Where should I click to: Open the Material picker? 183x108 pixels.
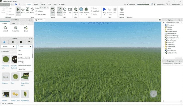click(x=86, y=10)
